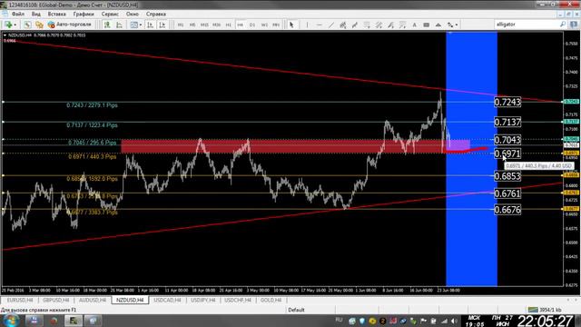Open the new order plus icon
581x327 pixels.
[x=7, y=25]
